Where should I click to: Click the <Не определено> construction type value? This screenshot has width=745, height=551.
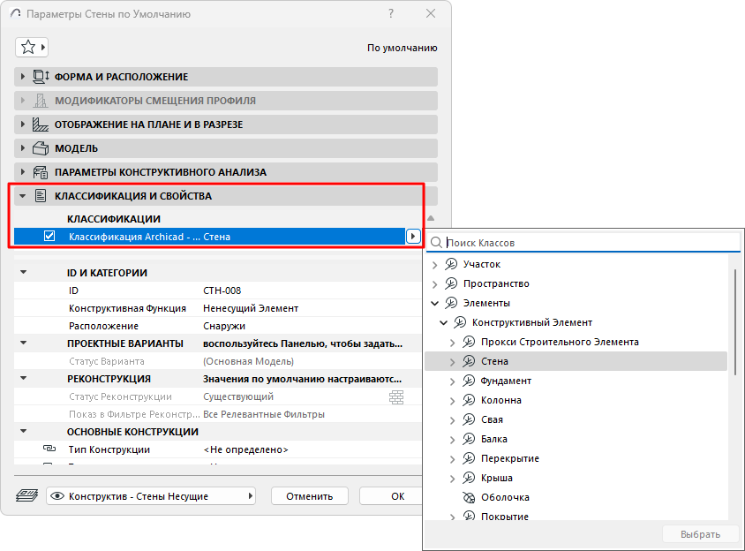tap(245, 449)
